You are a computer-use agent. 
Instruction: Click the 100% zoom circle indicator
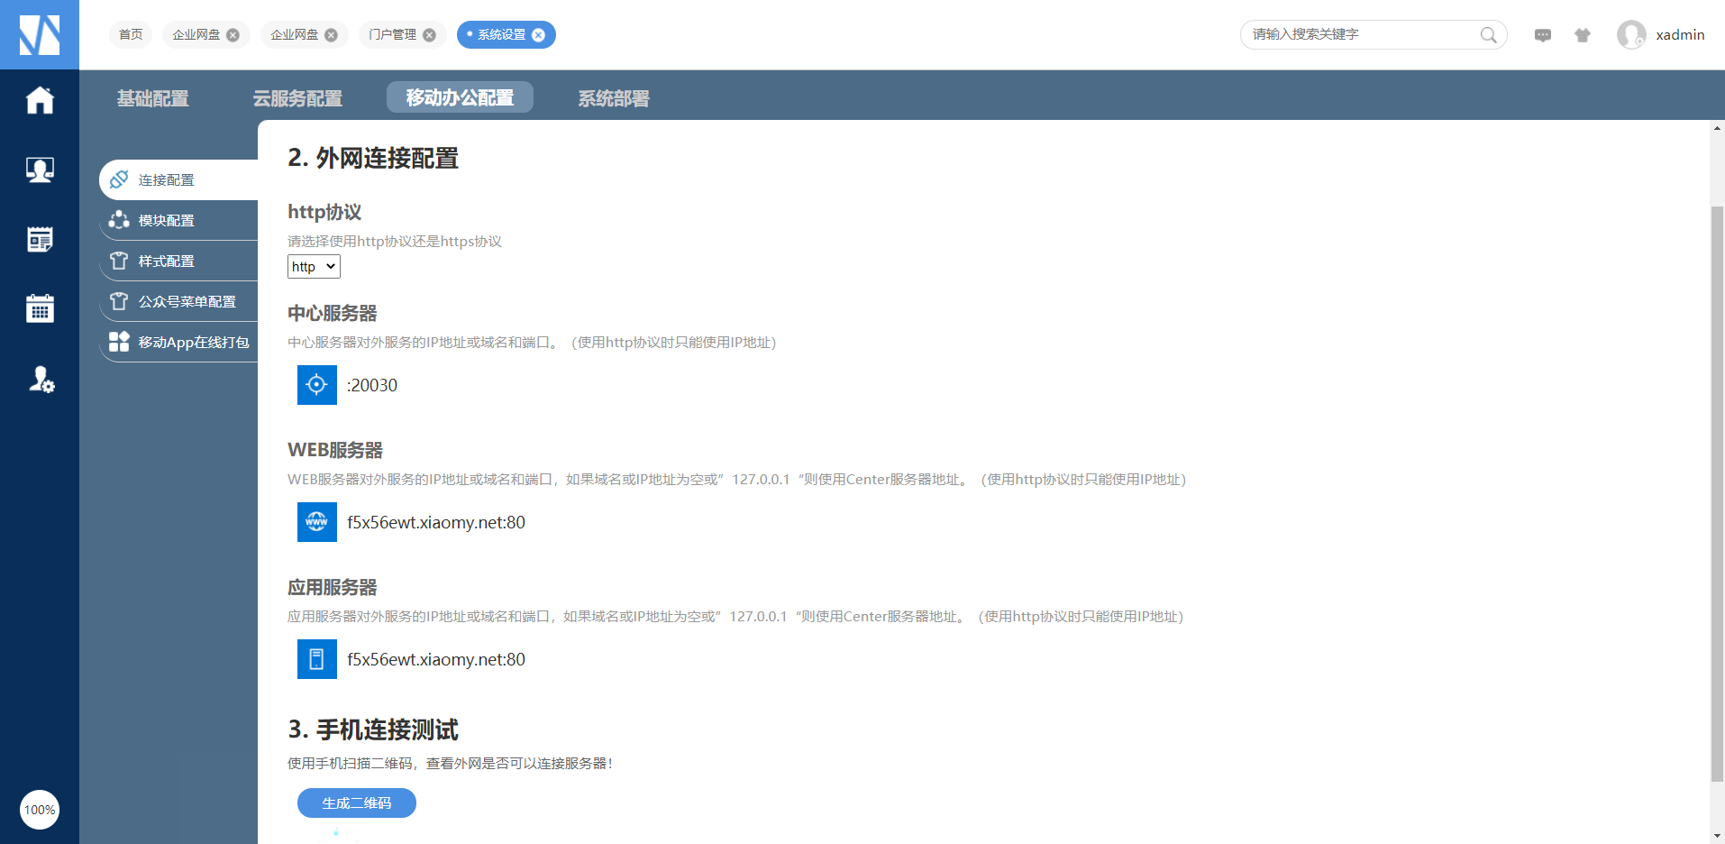pos(40,810)
